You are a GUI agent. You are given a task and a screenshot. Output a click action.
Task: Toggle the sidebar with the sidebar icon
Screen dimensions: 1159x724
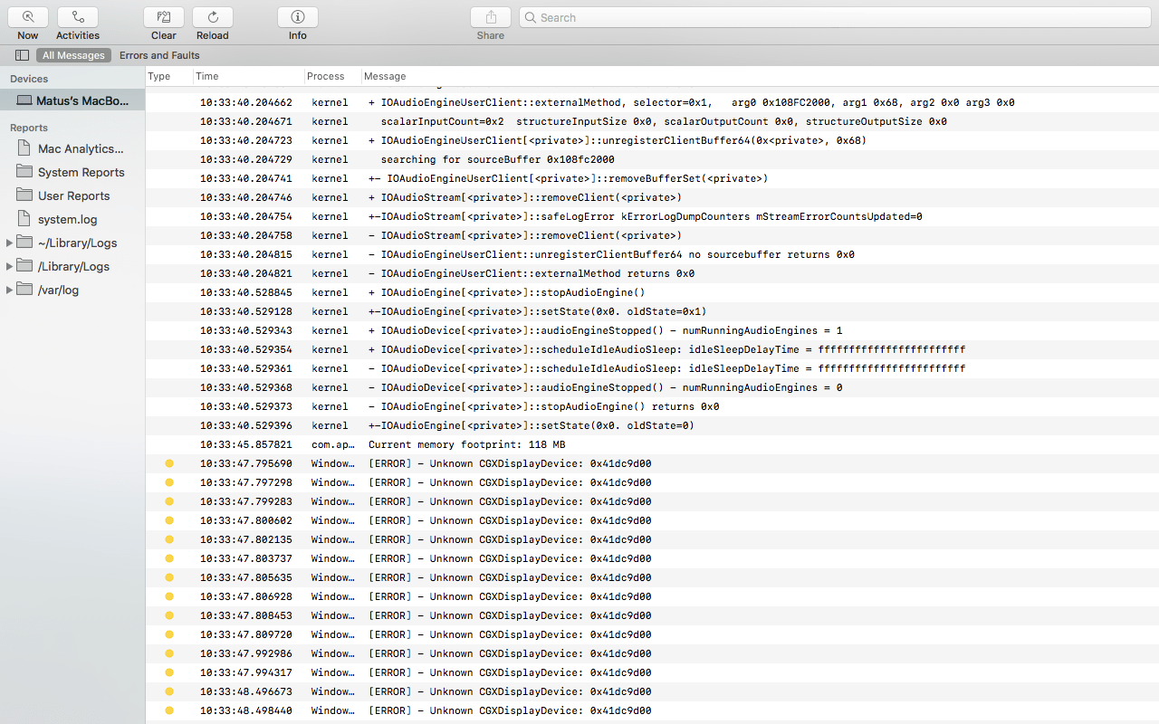(22, 55)
